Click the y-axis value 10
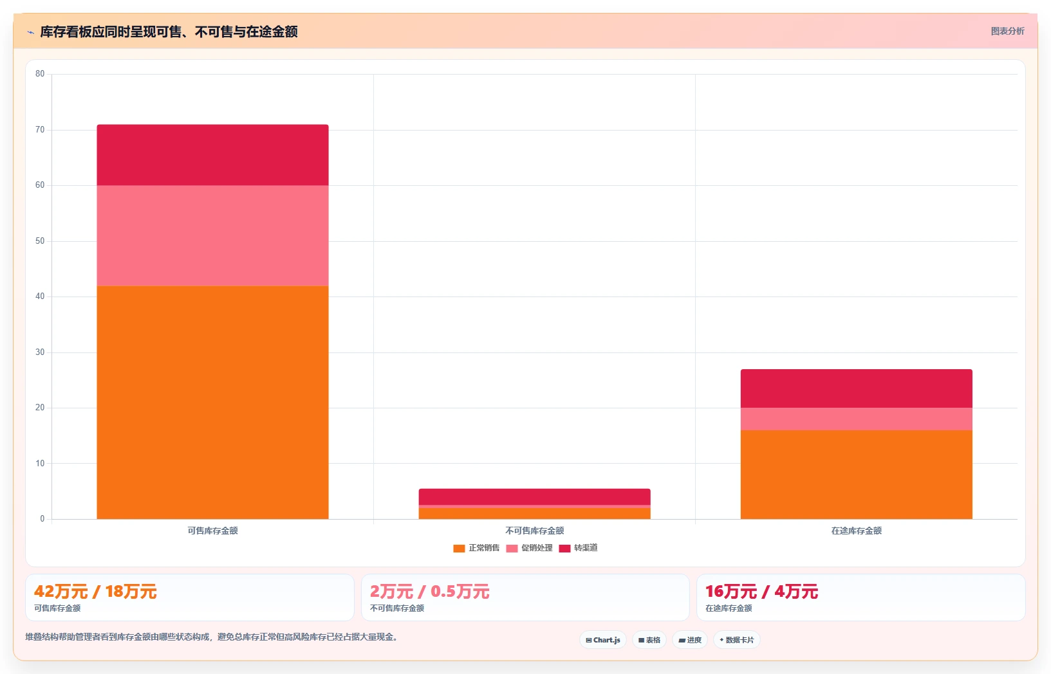Viewport: 1051px width, 674px height. (x=40, y=464)
